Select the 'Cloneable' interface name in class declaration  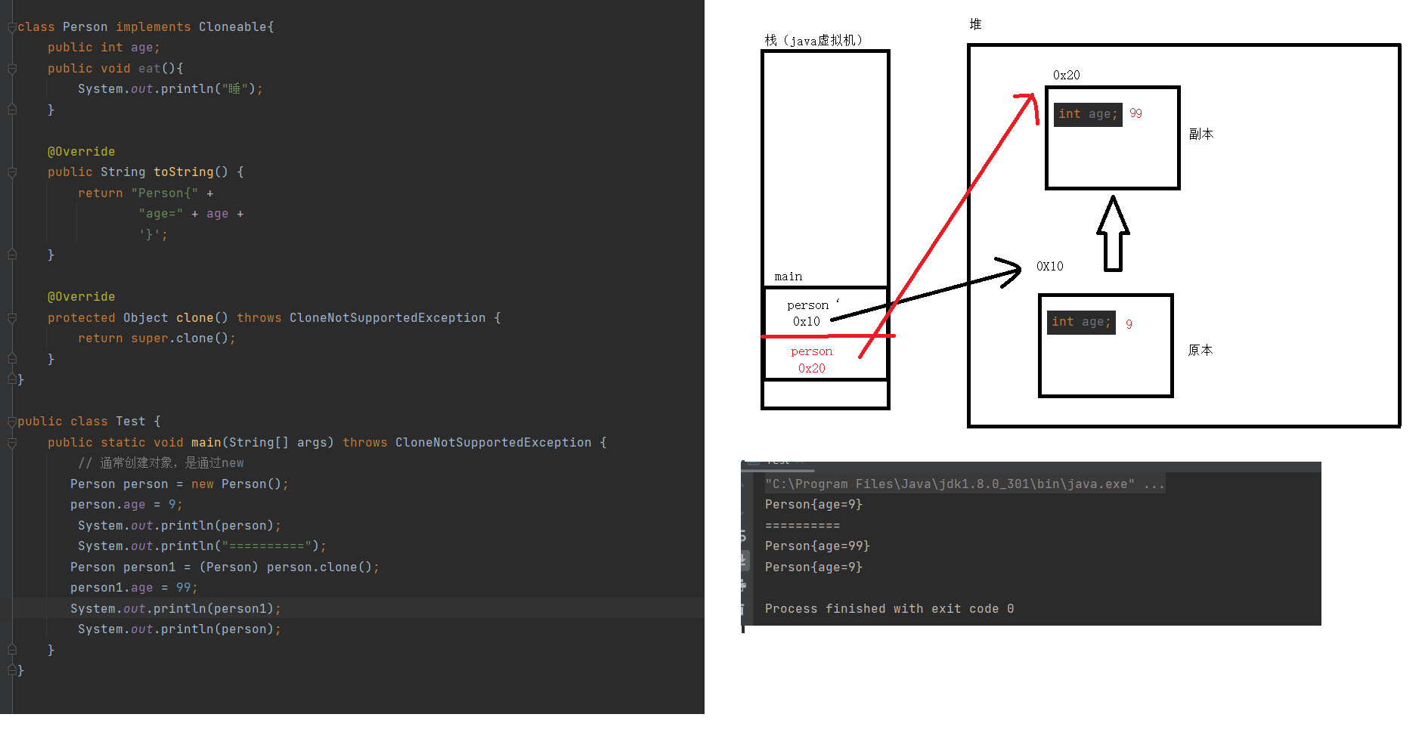coord(233,27)
